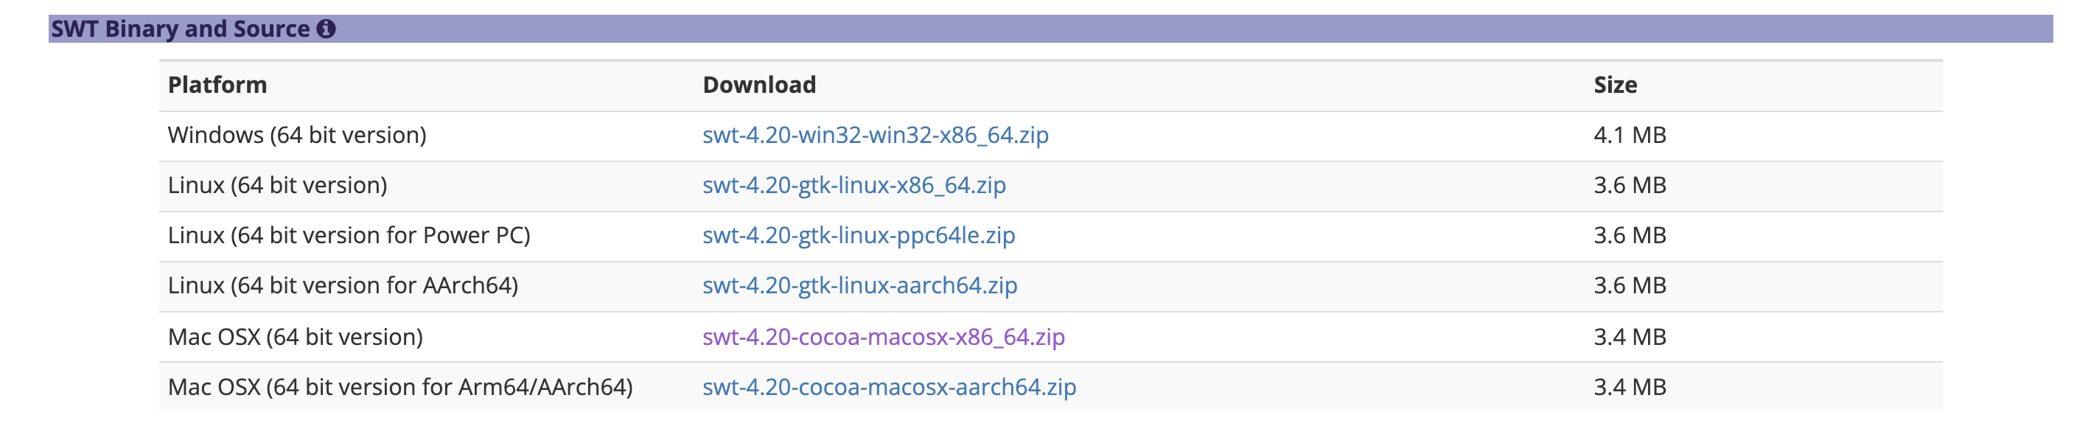Viewport: 2077px width, 426px height.
Task: Select the Linux (64 bit version) platform text
Action: point(277,185)
